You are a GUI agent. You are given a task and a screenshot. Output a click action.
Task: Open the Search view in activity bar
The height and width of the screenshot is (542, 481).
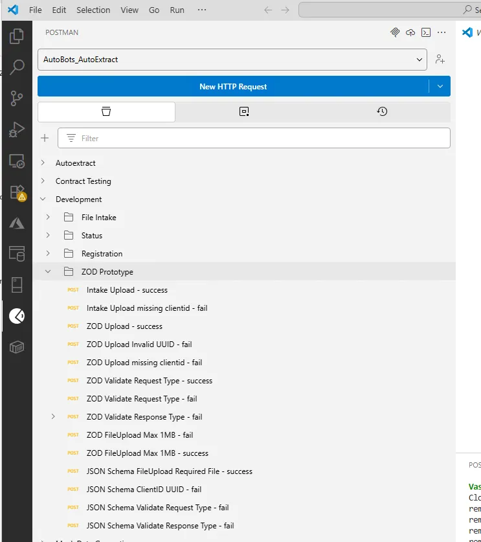pos(17,67)
